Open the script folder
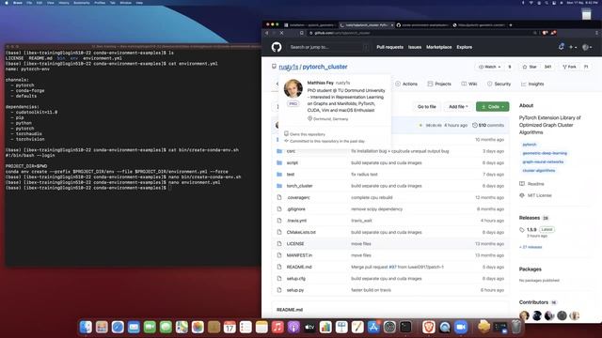Image resolution: width=602 pixels, height=338 pixels. tap(292, 162)
